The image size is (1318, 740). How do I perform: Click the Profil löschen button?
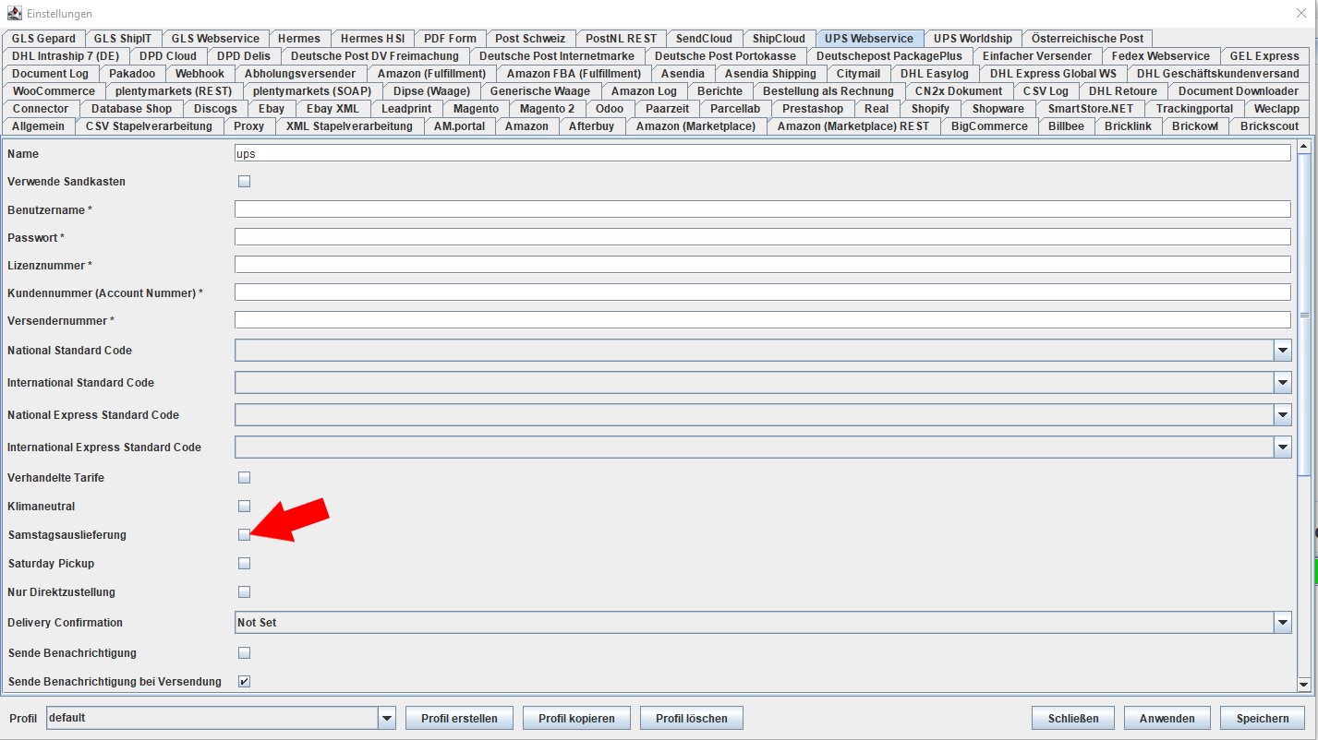[x=692, y=718]
